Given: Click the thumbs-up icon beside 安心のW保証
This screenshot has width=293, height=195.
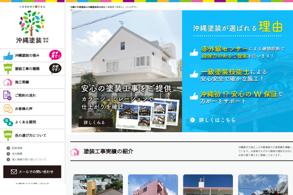Looking at the screenshot, I should click(x=194, y=97).
